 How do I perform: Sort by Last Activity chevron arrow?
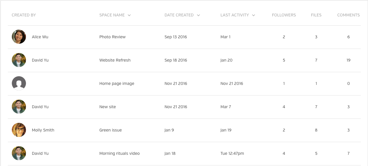pos(254,15)
